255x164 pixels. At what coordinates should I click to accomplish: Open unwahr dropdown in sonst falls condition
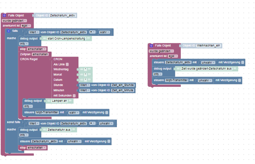106,123
